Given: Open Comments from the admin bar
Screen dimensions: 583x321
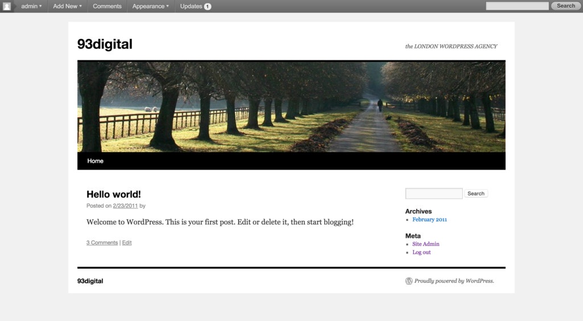Looking at the screenshot, I should point(107,6).
